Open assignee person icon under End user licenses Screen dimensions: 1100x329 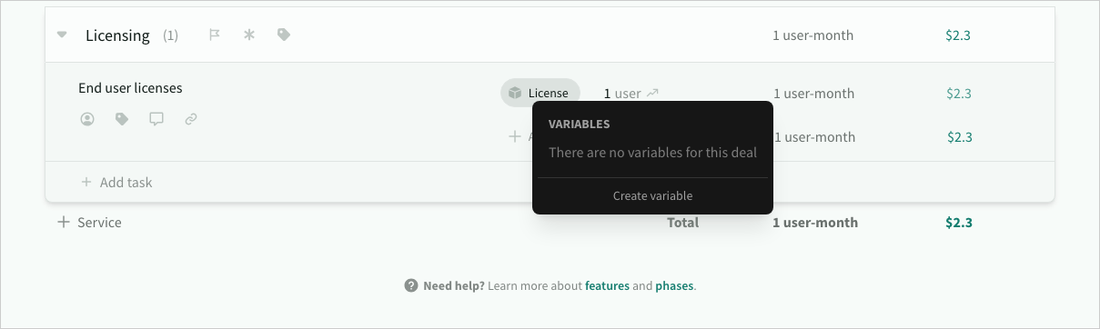[87, 119]
